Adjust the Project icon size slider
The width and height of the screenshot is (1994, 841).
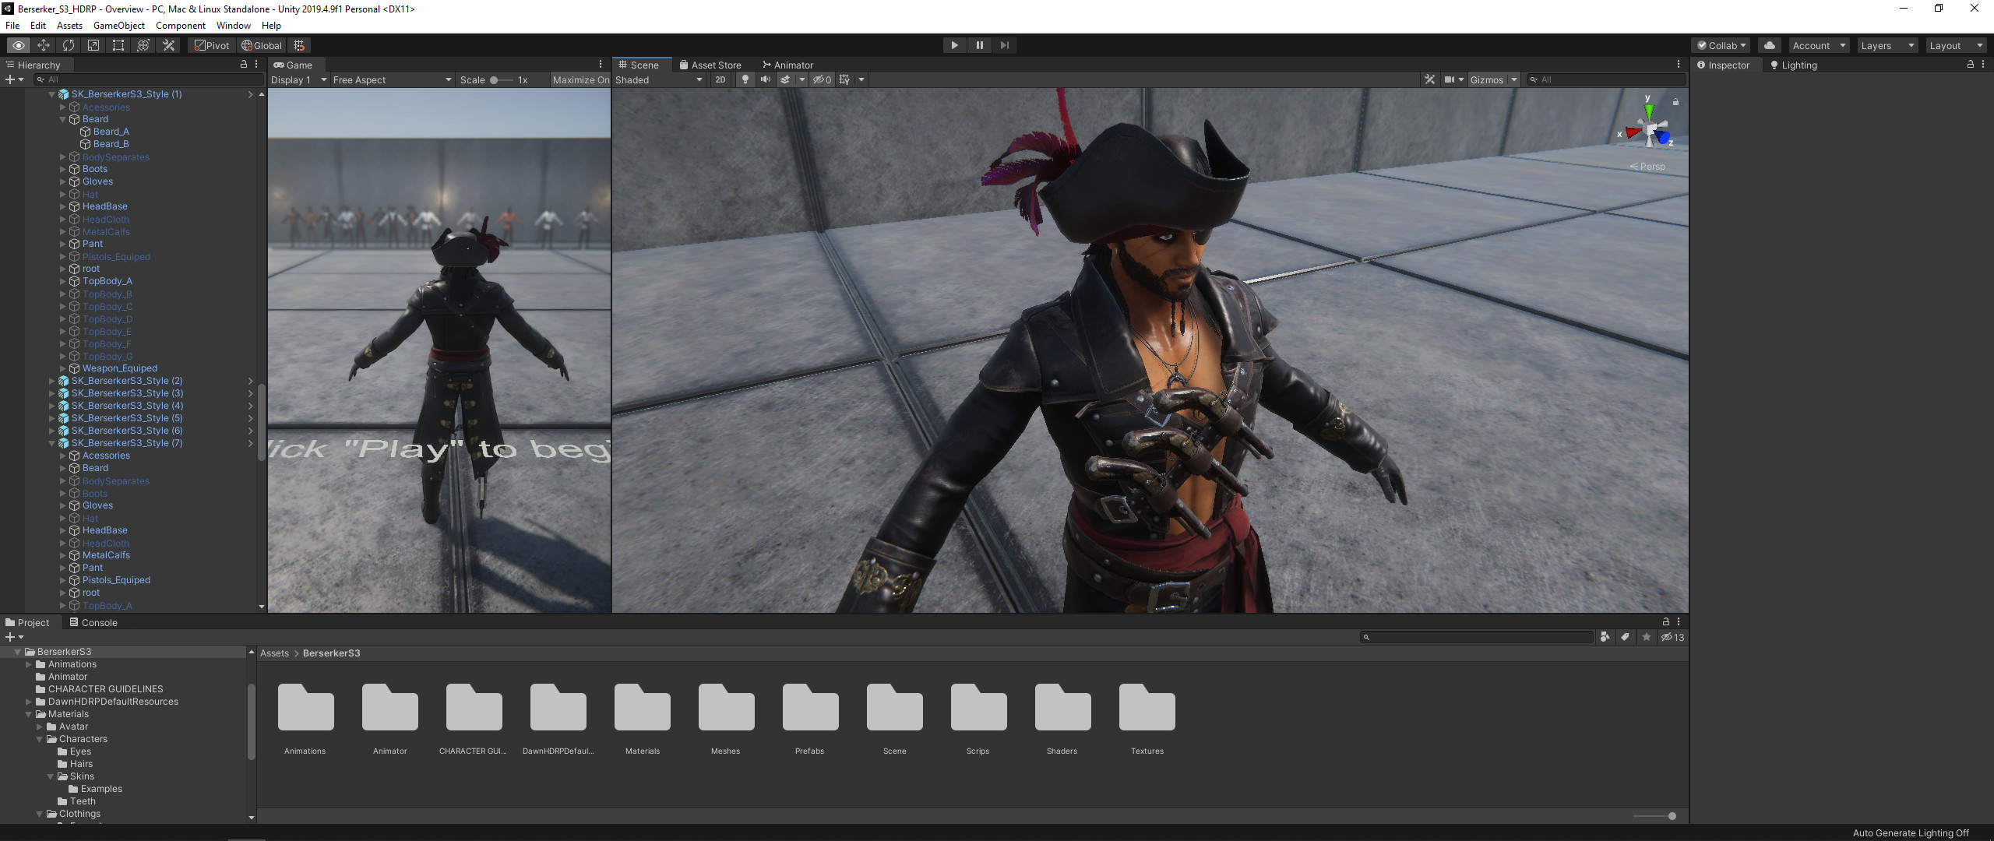pos(1655,816)
